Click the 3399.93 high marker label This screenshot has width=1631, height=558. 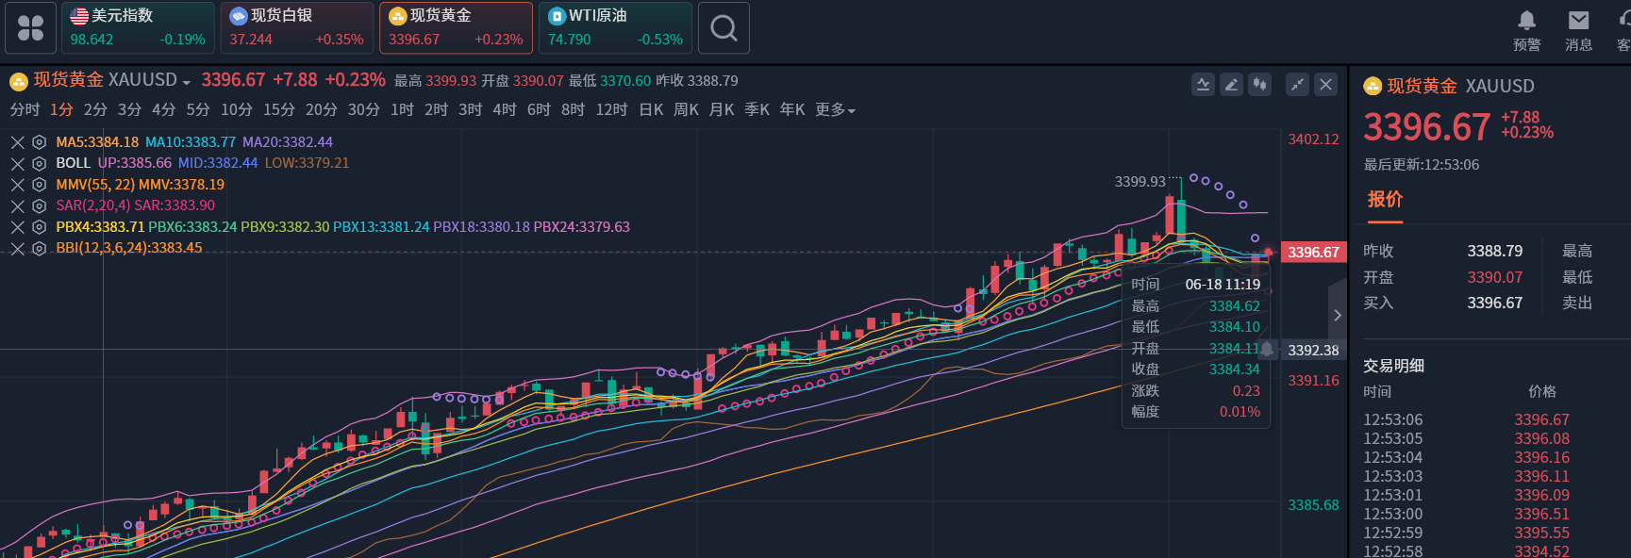(x=1140, y=181)
